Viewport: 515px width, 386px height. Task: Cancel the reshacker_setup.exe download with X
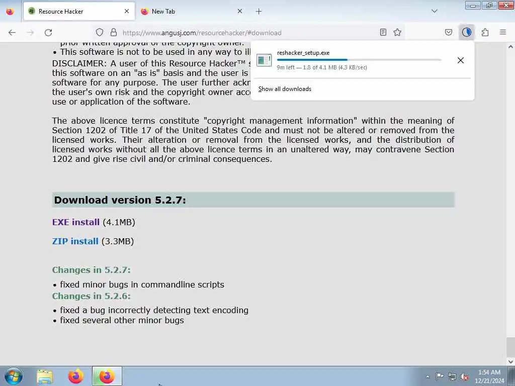(461, 60)
